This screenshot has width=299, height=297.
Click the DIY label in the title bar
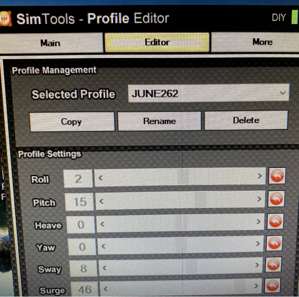(279, 17)
